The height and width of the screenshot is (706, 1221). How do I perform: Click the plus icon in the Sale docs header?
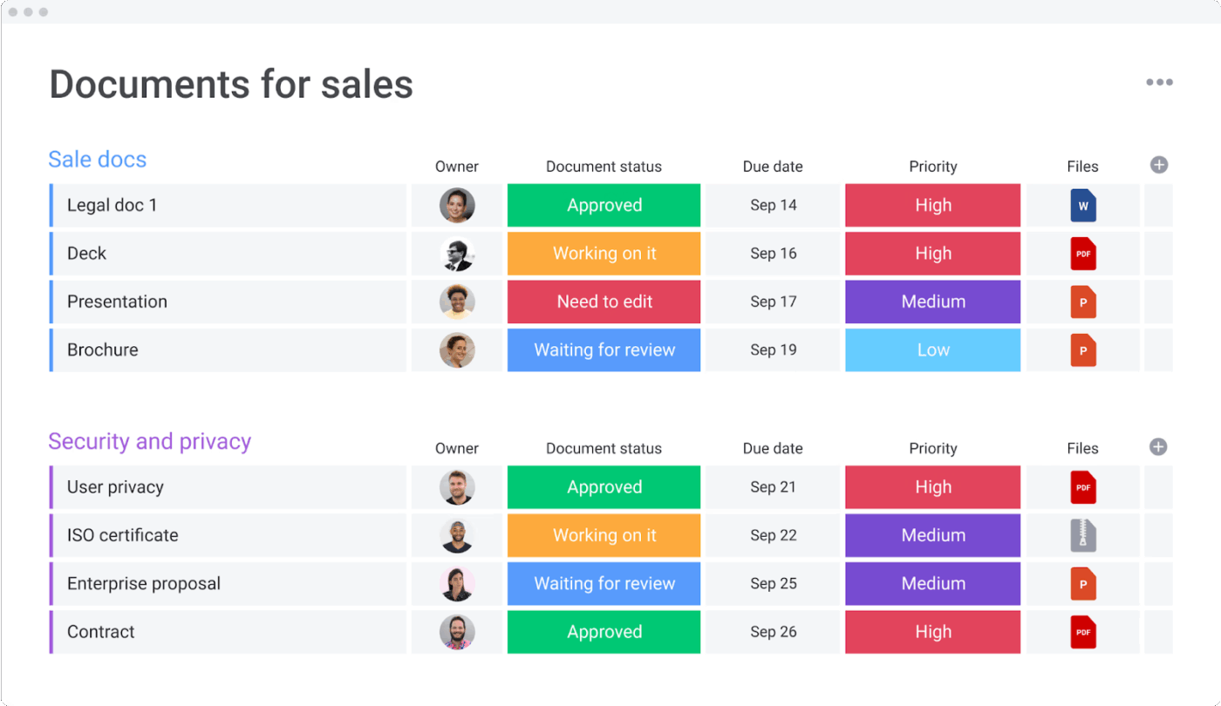click(x=1159, y=164)
